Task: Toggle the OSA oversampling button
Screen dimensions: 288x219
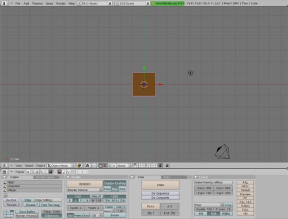Action: click(x=78, y=197)
